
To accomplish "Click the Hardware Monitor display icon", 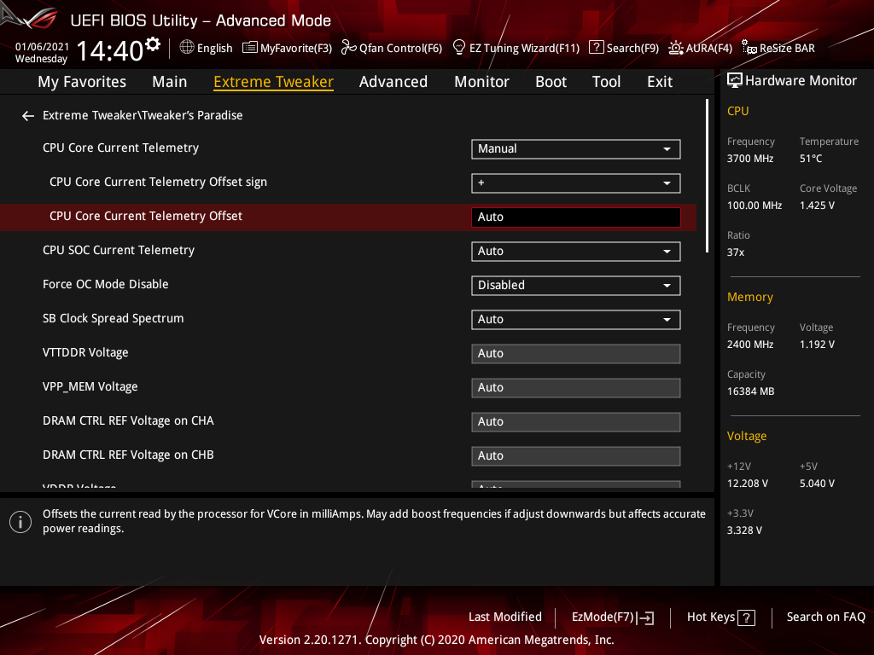I will point(735,81).
